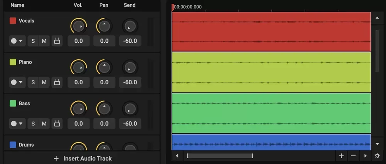
Task: Click the vertical track scrollbar thumb
Action: 377,51
